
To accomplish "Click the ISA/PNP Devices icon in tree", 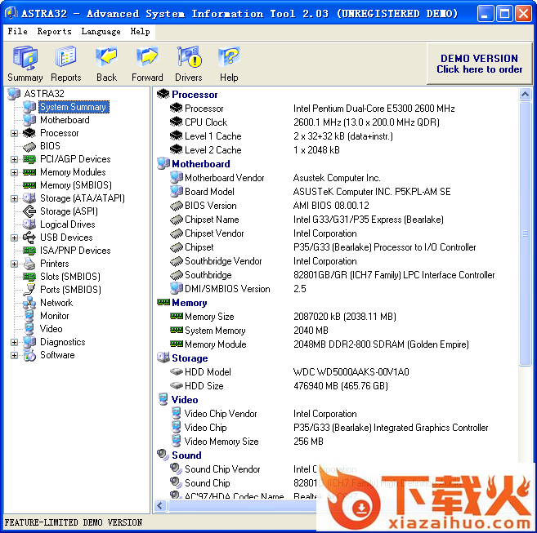I will pyautogui.click(x=29, y=251).
